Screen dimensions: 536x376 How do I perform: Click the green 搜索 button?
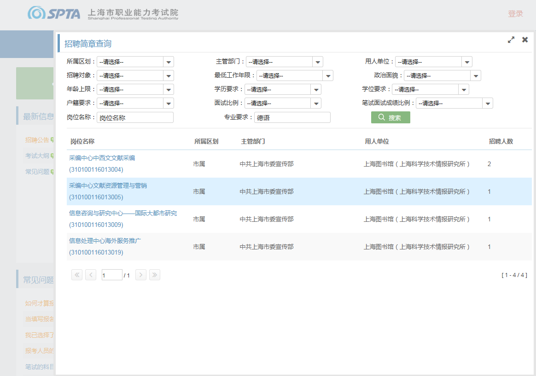[x=390, y=117]
